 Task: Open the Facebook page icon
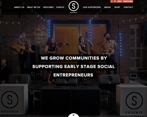(112, 1)
